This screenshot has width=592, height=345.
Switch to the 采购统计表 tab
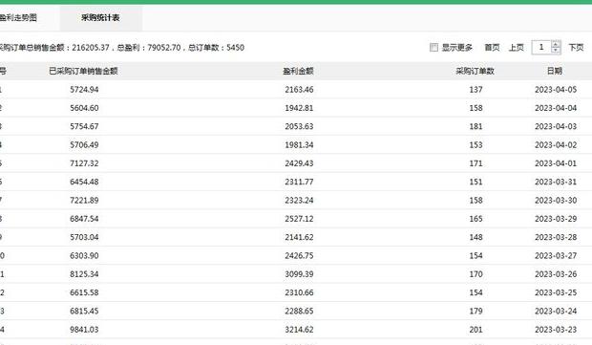click(100, 18)
